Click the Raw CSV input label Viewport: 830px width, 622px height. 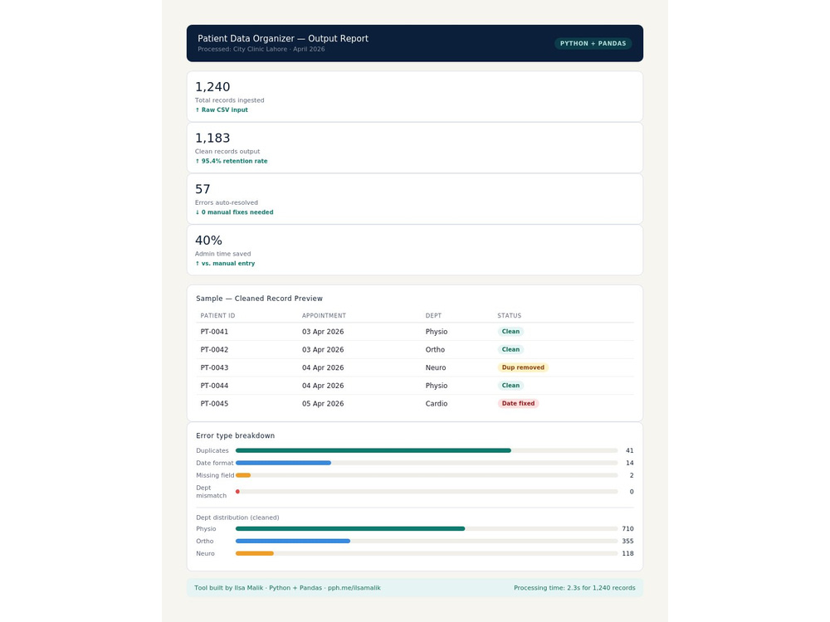click(x=222, y=110)
